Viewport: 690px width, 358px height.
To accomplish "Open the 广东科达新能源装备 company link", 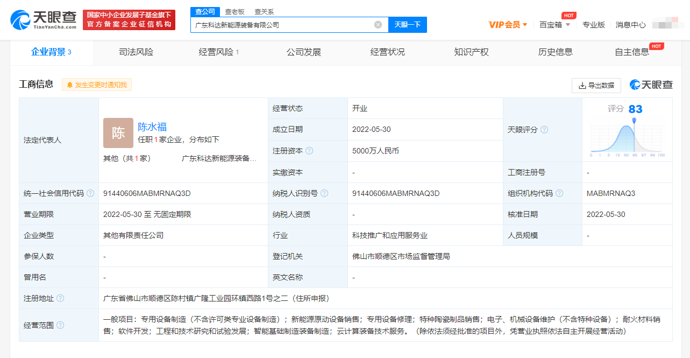I will click(219, 158).
